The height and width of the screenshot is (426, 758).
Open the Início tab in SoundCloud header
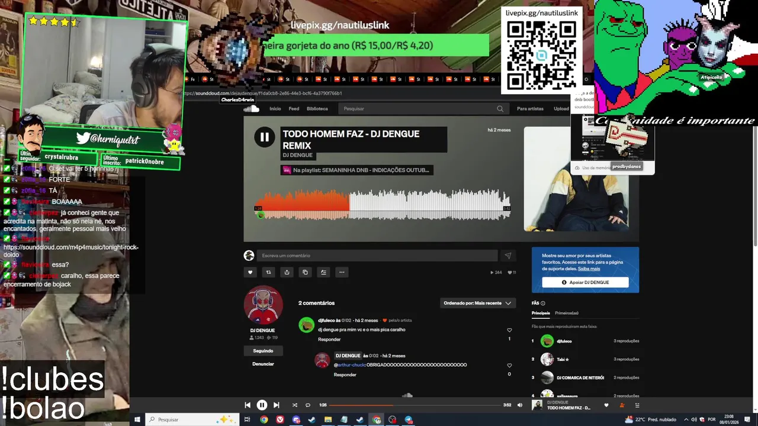(275, 109)
